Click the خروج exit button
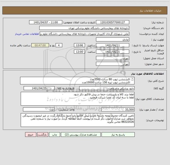 (x=31, y=134)
